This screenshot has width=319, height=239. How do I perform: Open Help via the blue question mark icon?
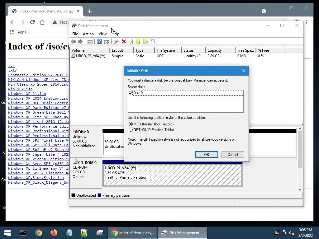click(99, 41)
